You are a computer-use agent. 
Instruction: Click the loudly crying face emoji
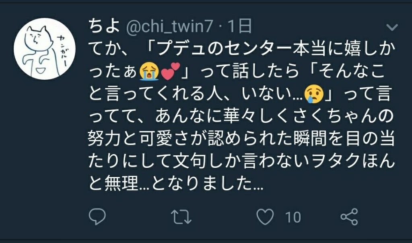tap(149, 71)
